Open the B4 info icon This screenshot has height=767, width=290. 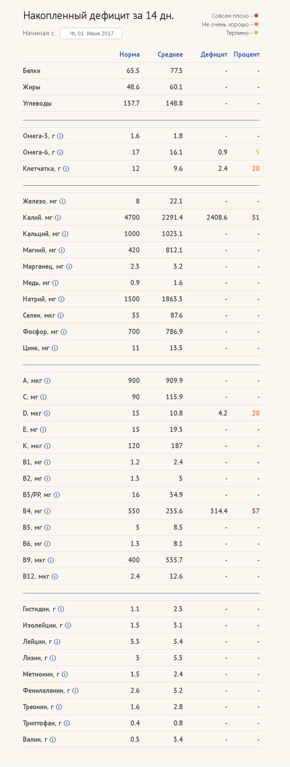[x=47, y=511]
